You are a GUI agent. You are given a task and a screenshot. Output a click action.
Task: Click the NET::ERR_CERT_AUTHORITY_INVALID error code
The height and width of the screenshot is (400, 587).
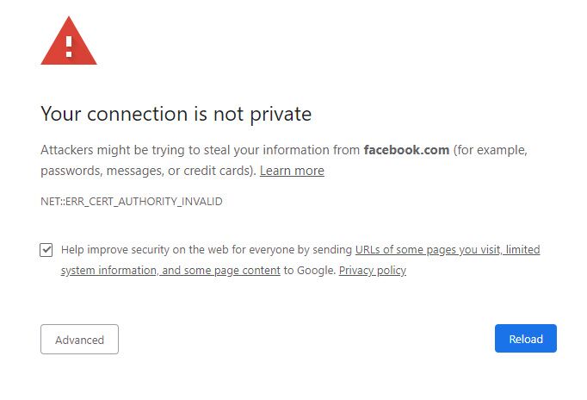point(132,202)
